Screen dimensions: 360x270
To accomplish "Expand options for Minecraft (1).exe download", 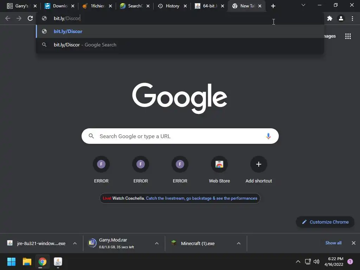I will pyautogui.click(x=239, y=243).
